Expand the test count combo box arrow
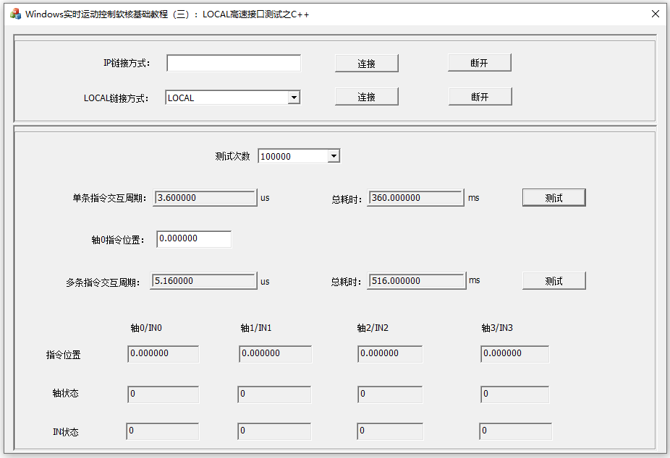Viewport: 670px width, 458px height. 334,155
